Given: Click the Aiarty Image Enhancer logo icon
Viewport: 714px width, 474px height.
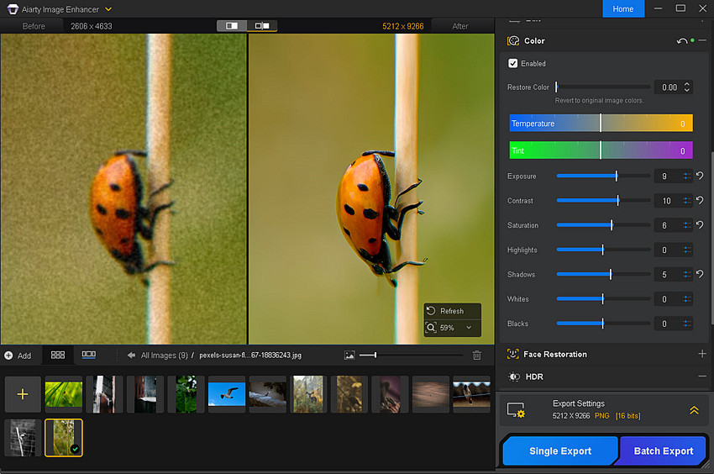Looking at the screenshot, I should (x=13, y=9).
